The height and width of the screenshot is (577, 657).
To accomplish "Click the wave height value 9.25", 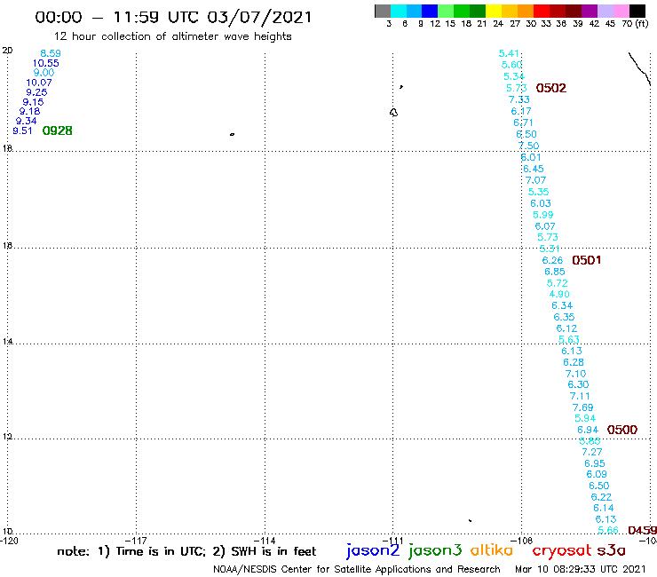I will pyautogui.click(x=36, y=92).
